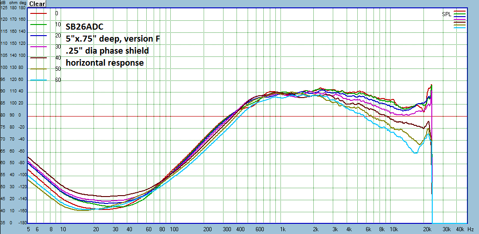Click the SPL label at top right
Viewport: 479px width, 234px height.
click(x=446, y=14)
